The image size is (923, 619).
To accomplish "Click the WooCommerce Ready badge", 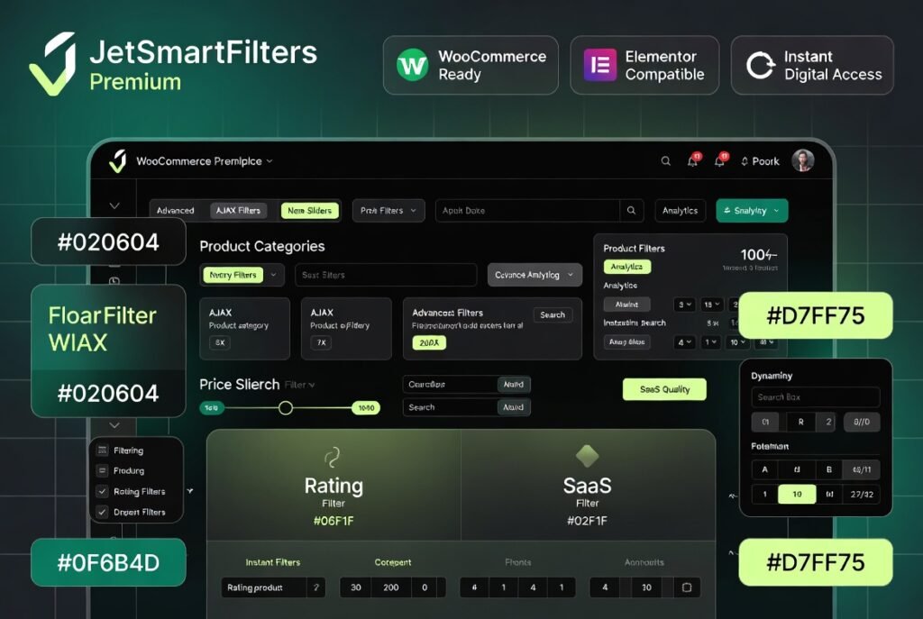I will coord(471,65).
